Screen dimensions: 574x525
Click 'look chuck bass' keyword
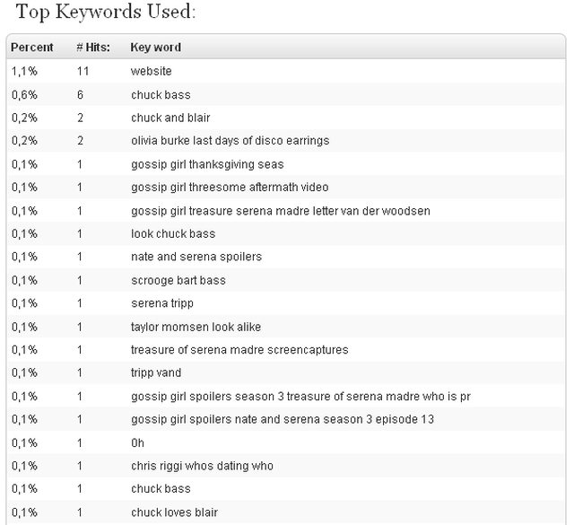point(173,233)
